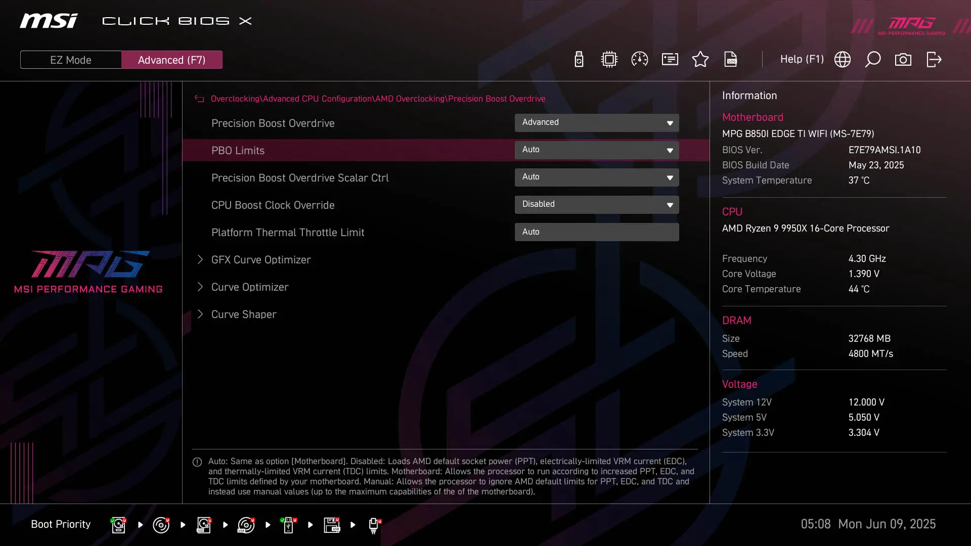
Task: Click the Platform Thermal Throttle Limit field
Action: pos(597,232)
